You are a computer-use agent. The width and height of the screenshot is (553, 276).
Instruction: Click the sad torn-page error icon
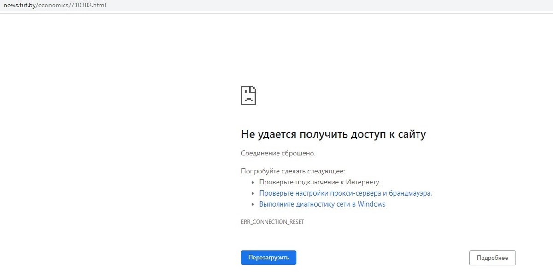click(248, 96)
